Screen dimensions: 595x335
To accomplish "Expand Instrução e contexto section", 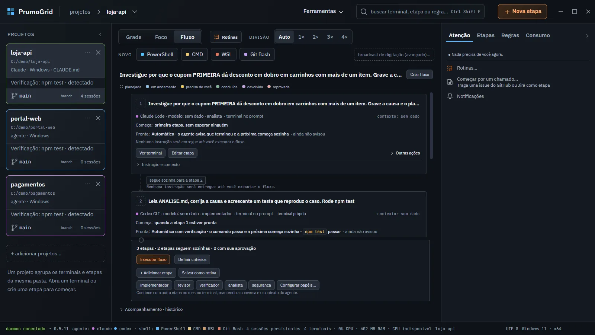I will (158, 165).
